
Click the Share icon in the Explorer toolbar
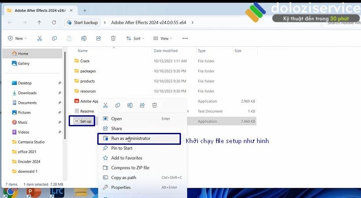point(99,38)
